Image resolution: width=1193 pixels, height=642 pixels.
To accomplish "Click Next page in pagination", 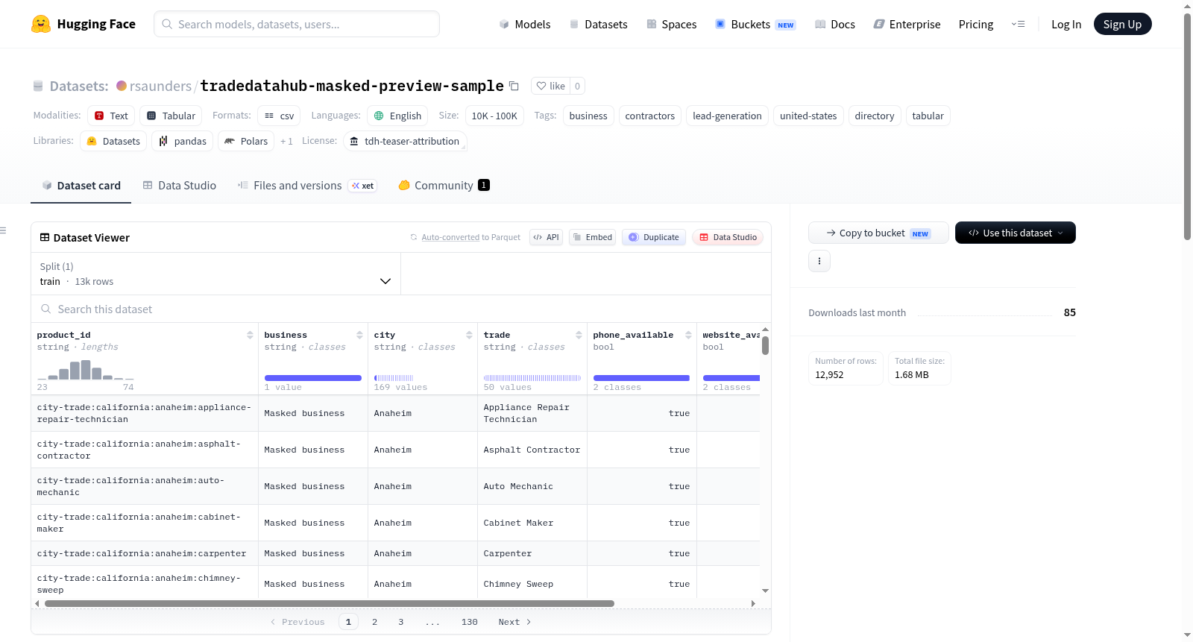I will pos(514,622).
